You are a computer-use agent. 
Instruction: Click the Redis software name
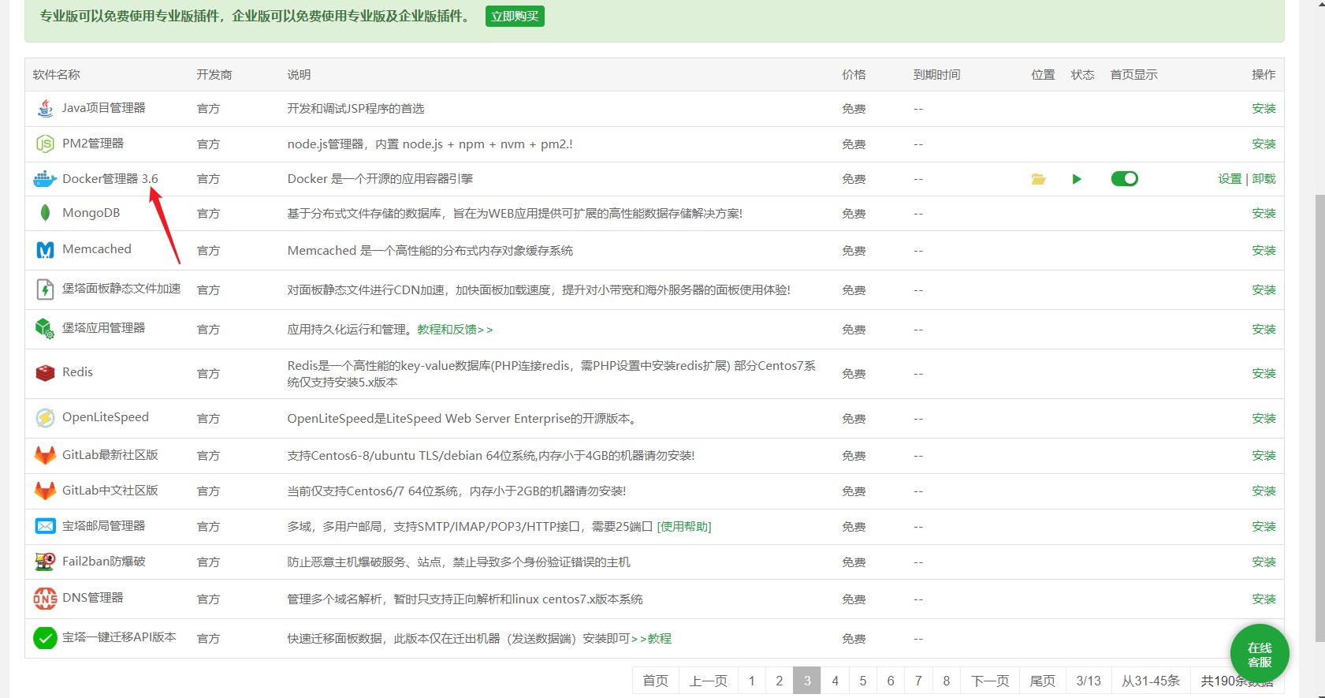77,372
